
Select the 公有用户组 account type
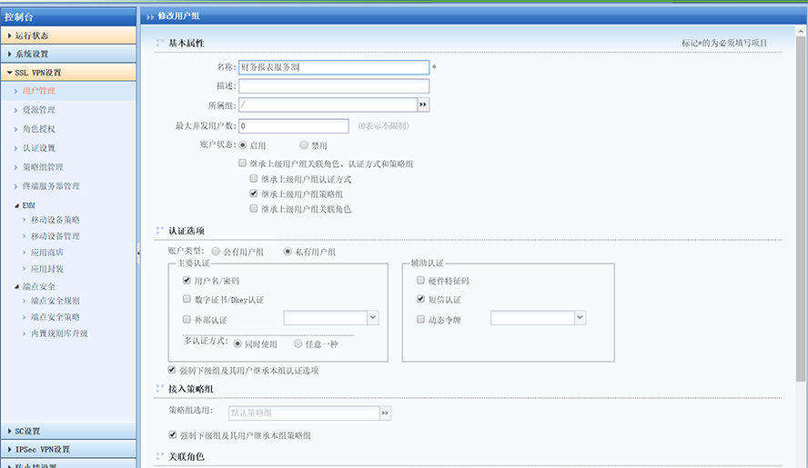pos(216,251)
